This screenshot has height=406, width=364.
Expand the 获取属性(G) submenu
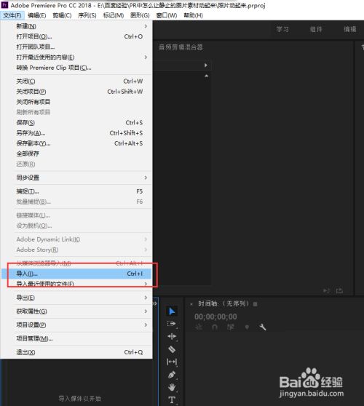76,311
